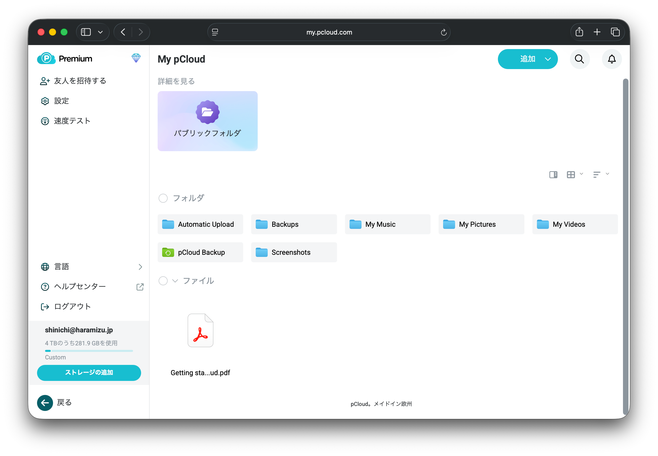
Task: Click the 詳細を見る link
Action: [x=176, y=81]
